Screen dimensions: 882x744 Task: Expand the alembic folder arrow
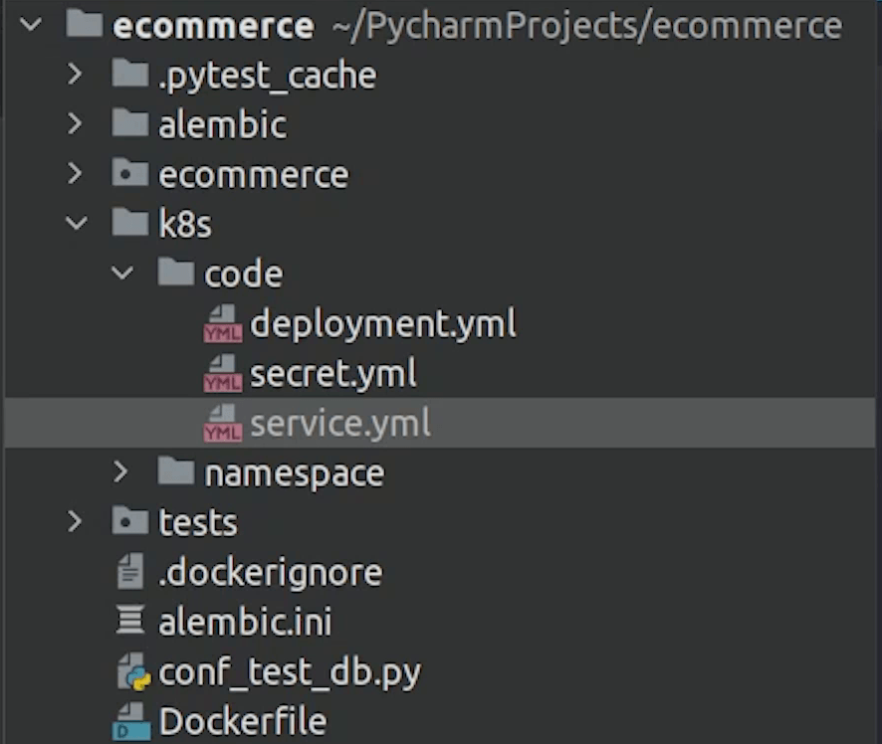(x=75, y=123)
